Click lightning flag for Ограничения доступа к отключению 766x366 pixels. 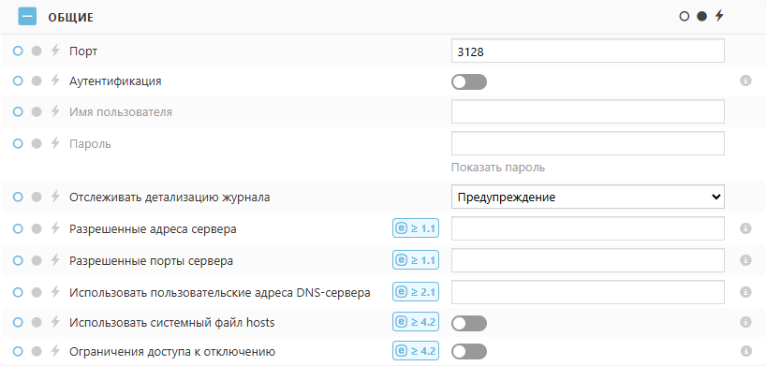pos(55,350)
